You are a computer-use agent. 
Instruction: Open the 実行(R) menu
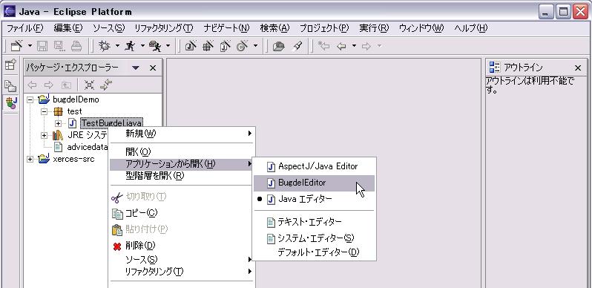374,28
